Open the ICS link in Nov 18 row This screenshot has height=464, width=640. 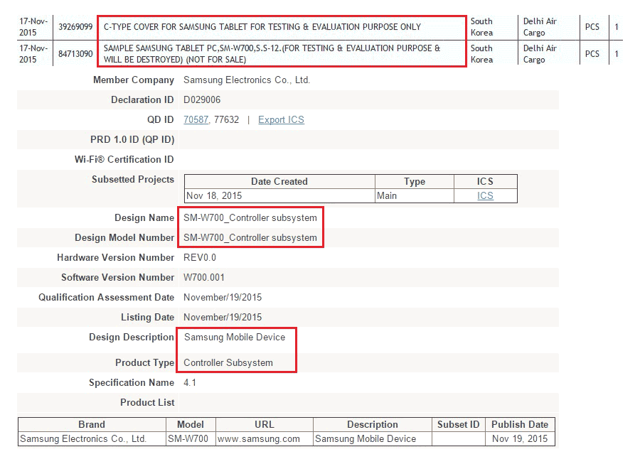pyautogui.click(x=485, y=195)
